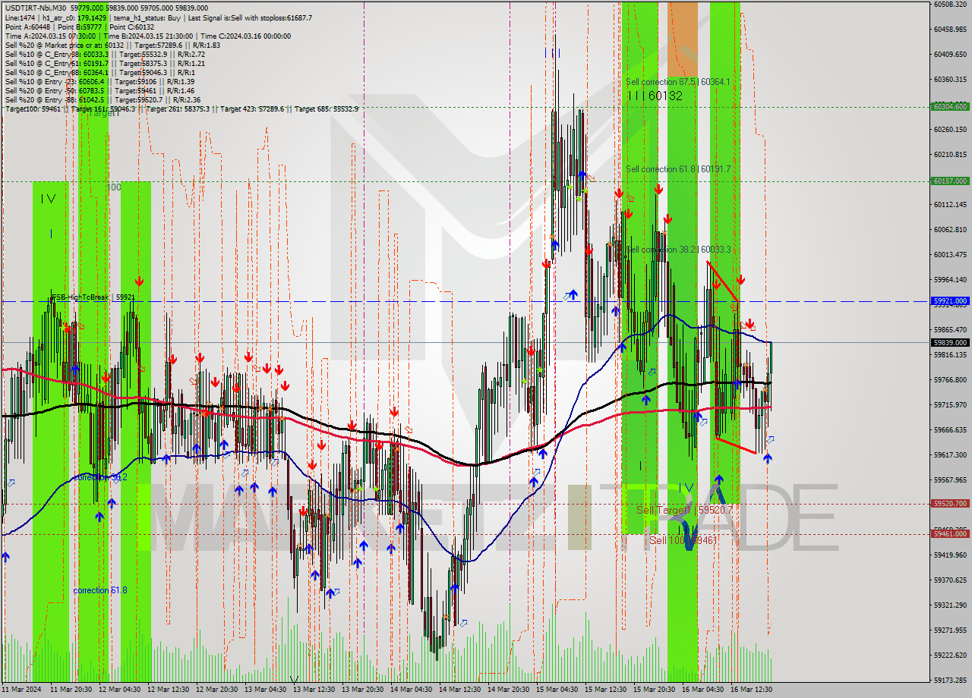Click blue price tag 59921.000

click(x=950, y=300)
